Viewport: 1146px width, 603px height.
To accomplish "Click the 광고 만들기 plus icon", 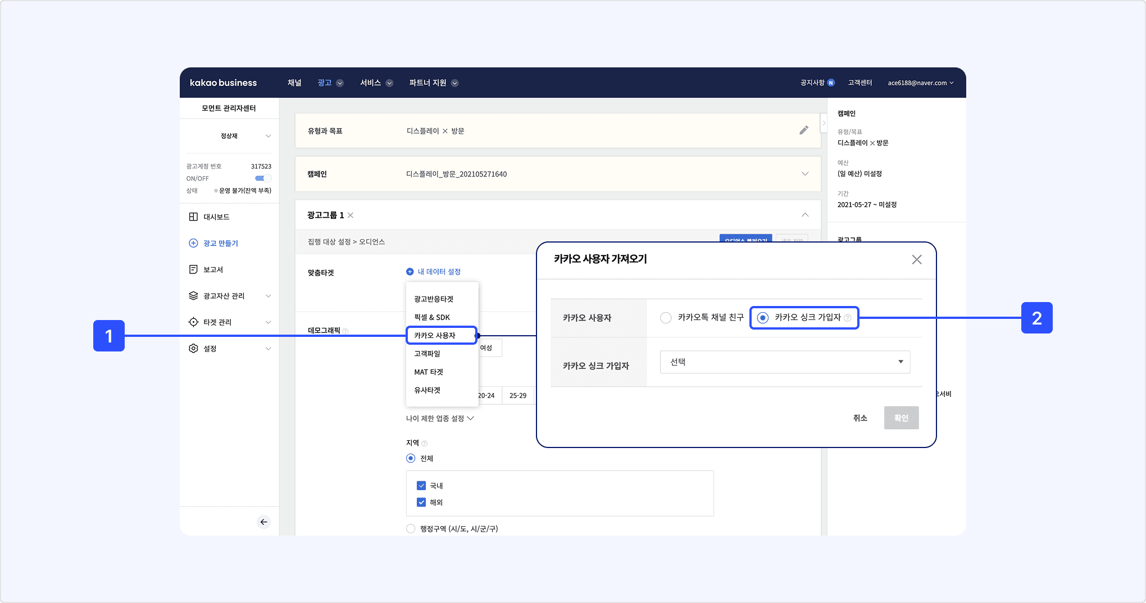I will [x=193, y=243].
